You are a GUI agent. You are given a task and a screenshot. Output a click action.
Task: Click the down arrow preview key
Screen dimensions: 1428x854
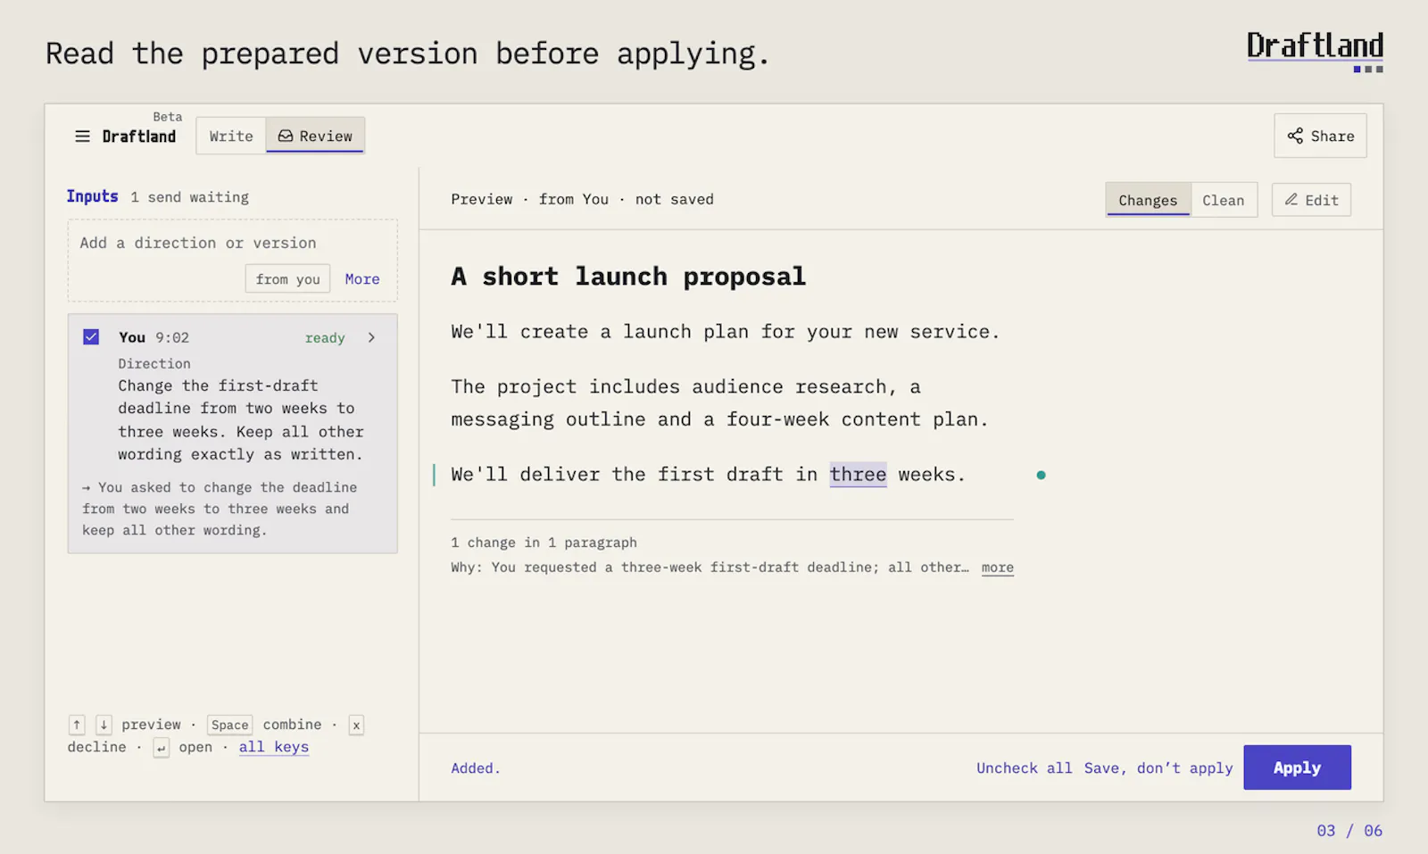click(104, 725)
